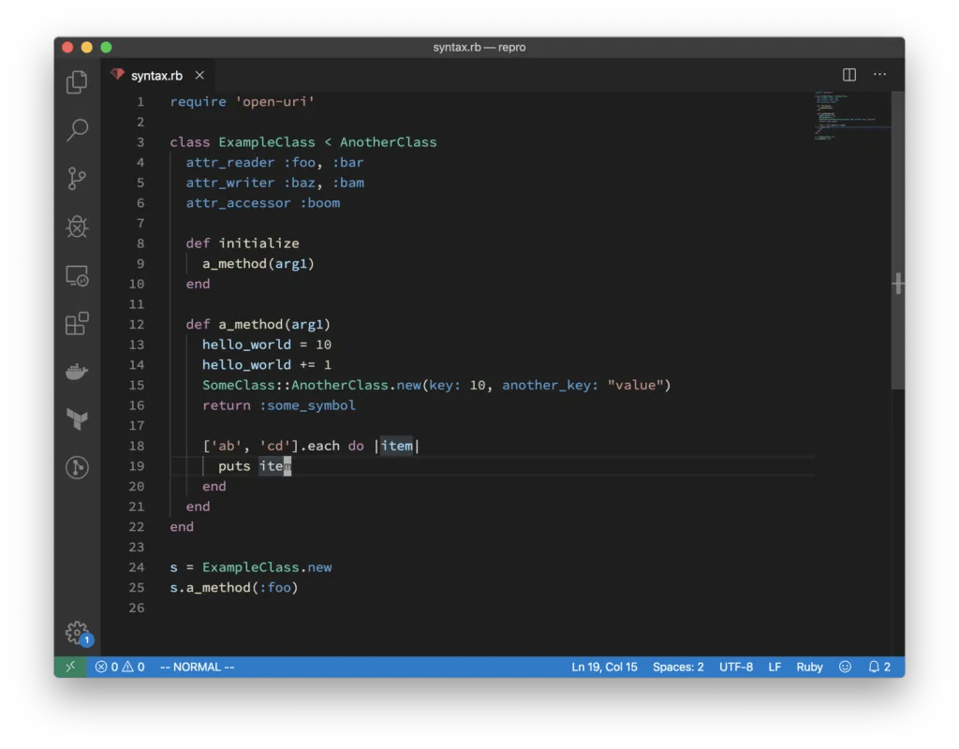Select the syntax.rb editor tab
The height and width of the screenshot is (749, 959).
tap(157, 75)
